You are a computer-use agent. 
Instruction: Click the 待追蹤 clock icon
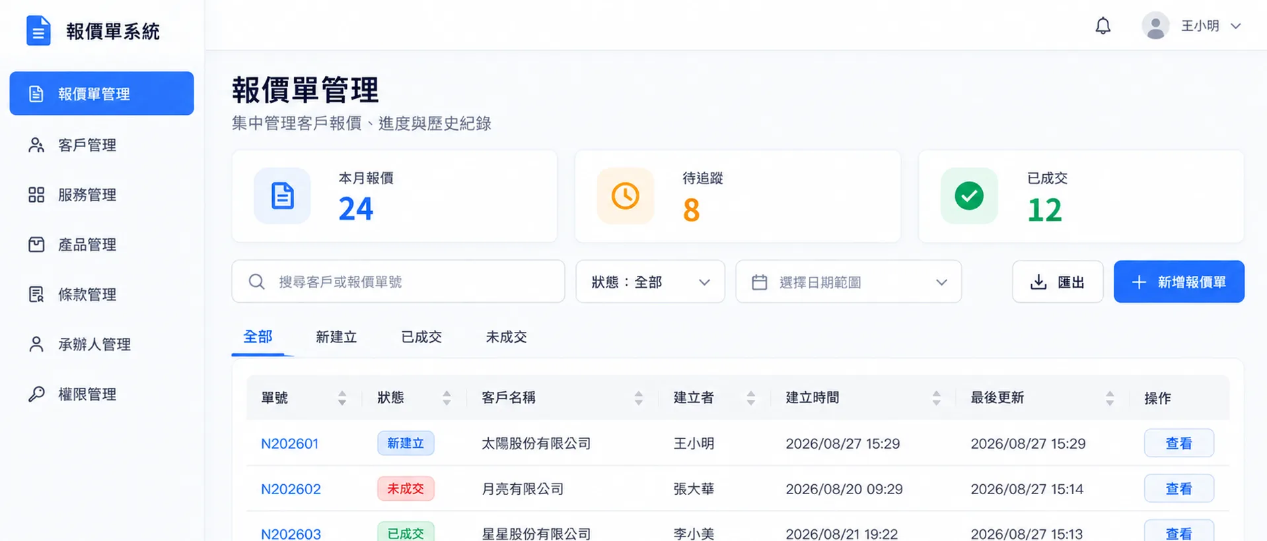(x=625, y=196)
